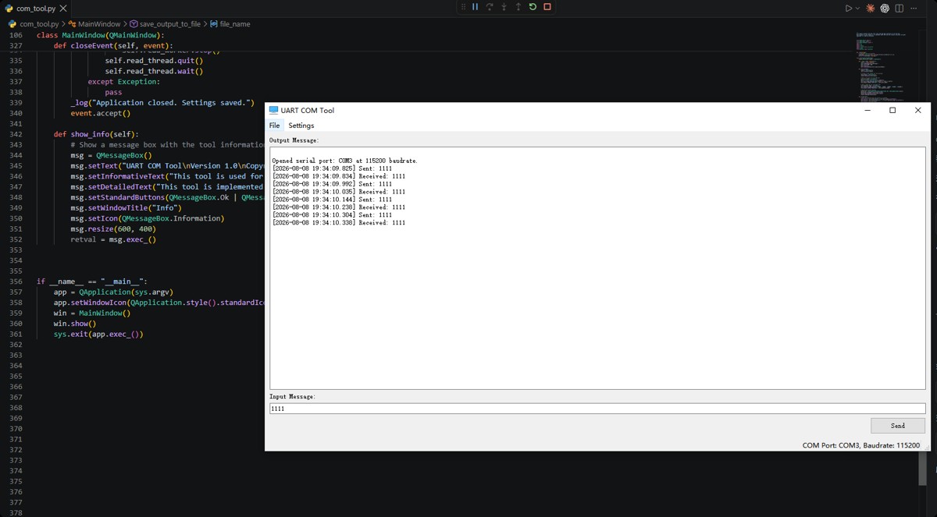Click the Step Over debug icon

tap(490, 7)
